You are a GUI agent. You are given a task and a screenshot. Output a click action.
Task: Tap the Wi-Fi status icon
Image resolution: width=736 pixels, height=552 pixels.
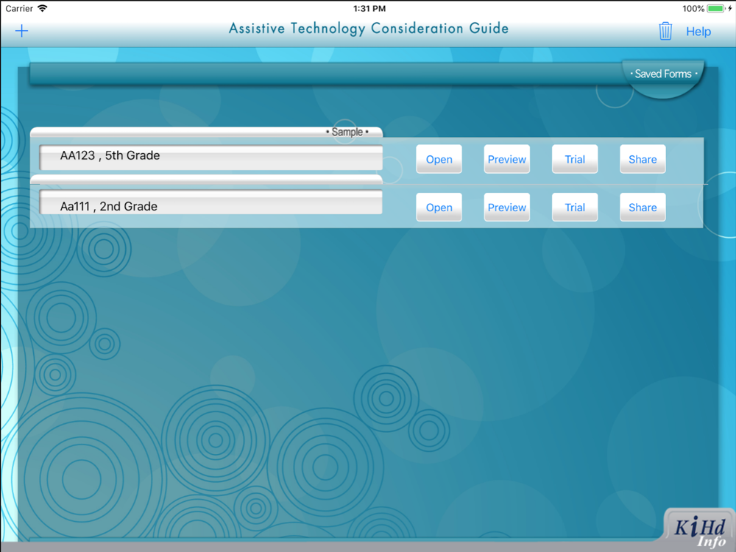click(x=43, y=8)
